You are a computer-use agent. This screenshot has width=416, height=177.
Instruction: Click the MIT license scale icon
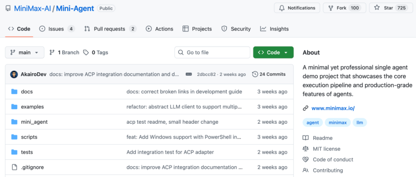click(305, 149)
